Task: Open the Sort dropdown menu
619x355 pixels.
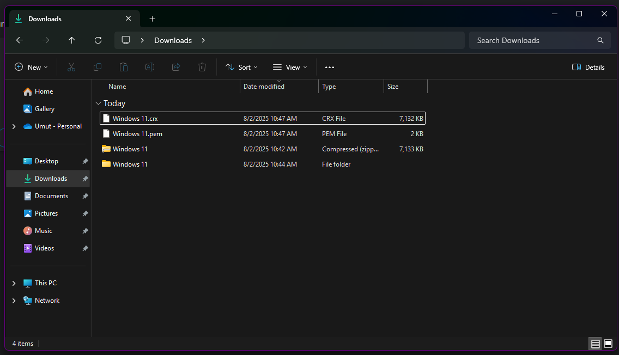Action: coord(241,68)
